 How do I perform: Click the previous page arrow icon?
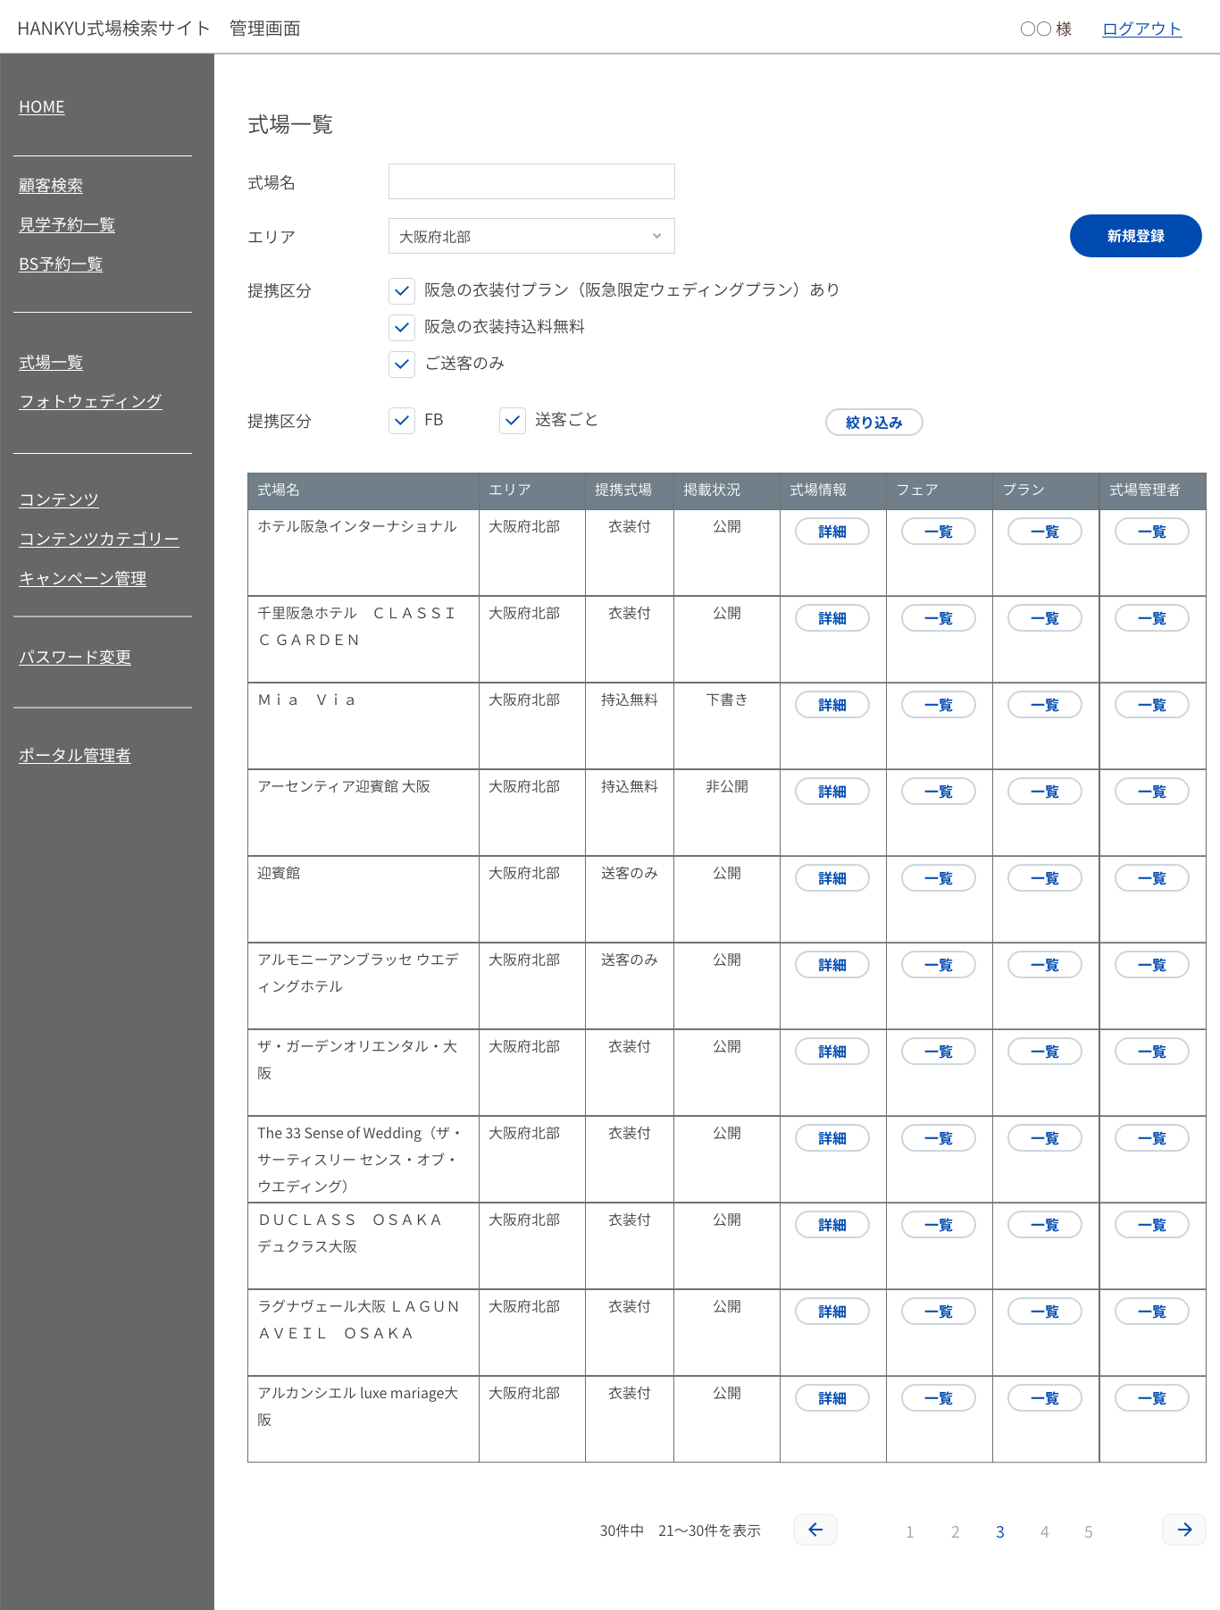coord(815,1530)
